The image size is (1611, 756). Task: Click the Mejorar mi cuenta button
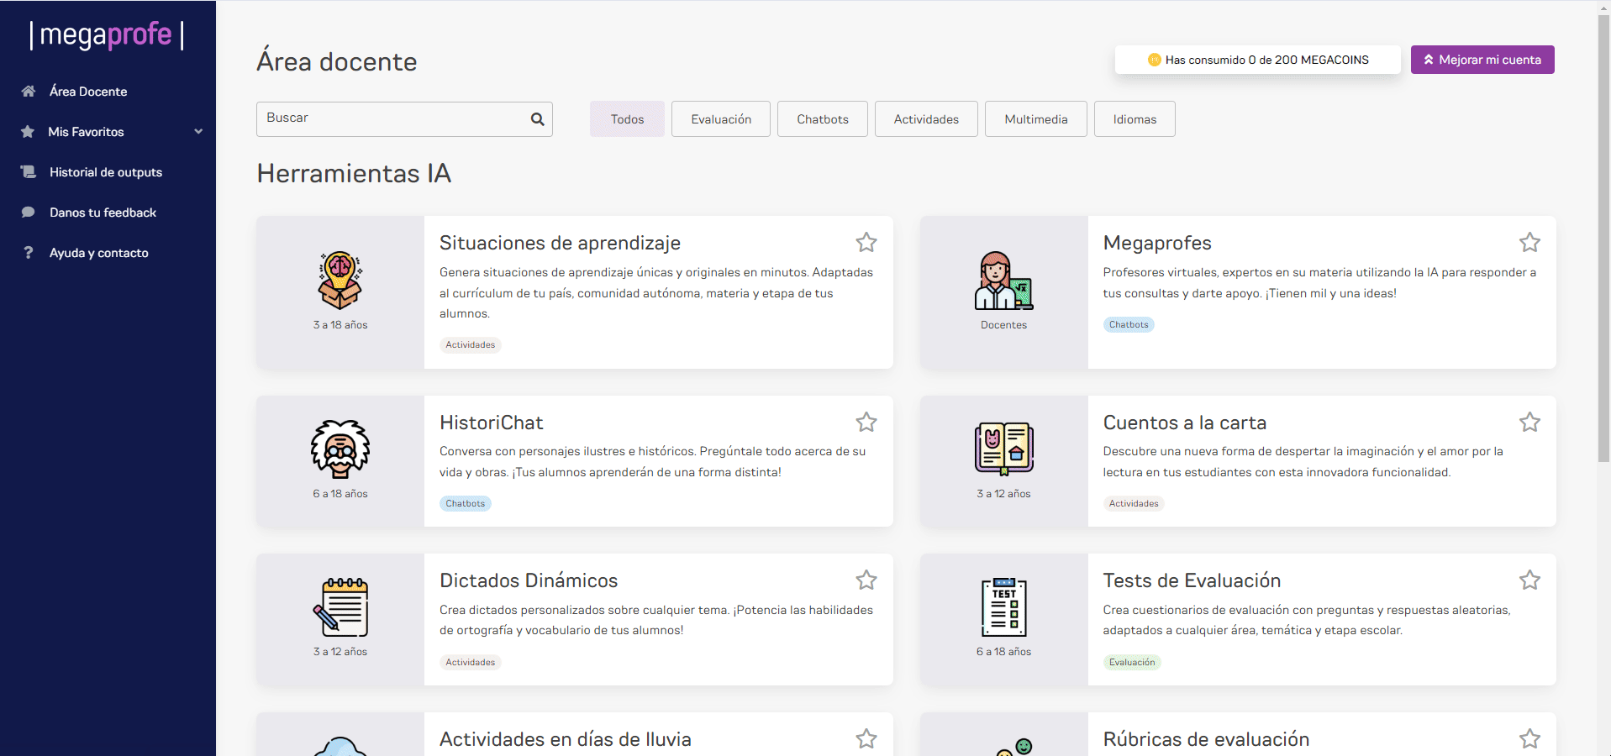click(x=1482, y=59)
